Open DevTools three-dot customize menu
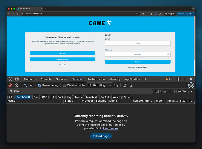 pyautogui.click(x=185, y=79)
